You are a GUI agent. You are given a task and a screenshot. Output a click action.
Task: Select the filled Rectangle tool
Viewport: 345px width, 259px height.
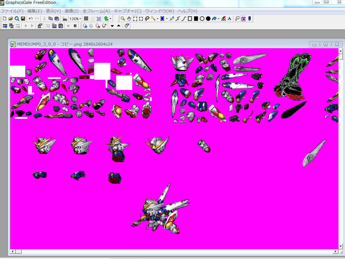(196, 19)
